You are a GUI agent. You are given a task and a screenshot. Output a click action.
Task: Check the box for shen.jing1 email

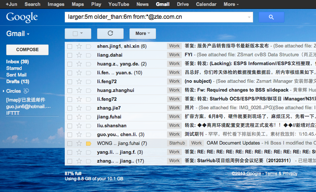[70, 46]
